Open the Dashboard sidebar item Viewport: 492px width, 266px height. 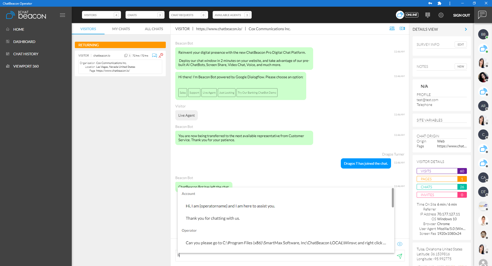coord(24,42)
